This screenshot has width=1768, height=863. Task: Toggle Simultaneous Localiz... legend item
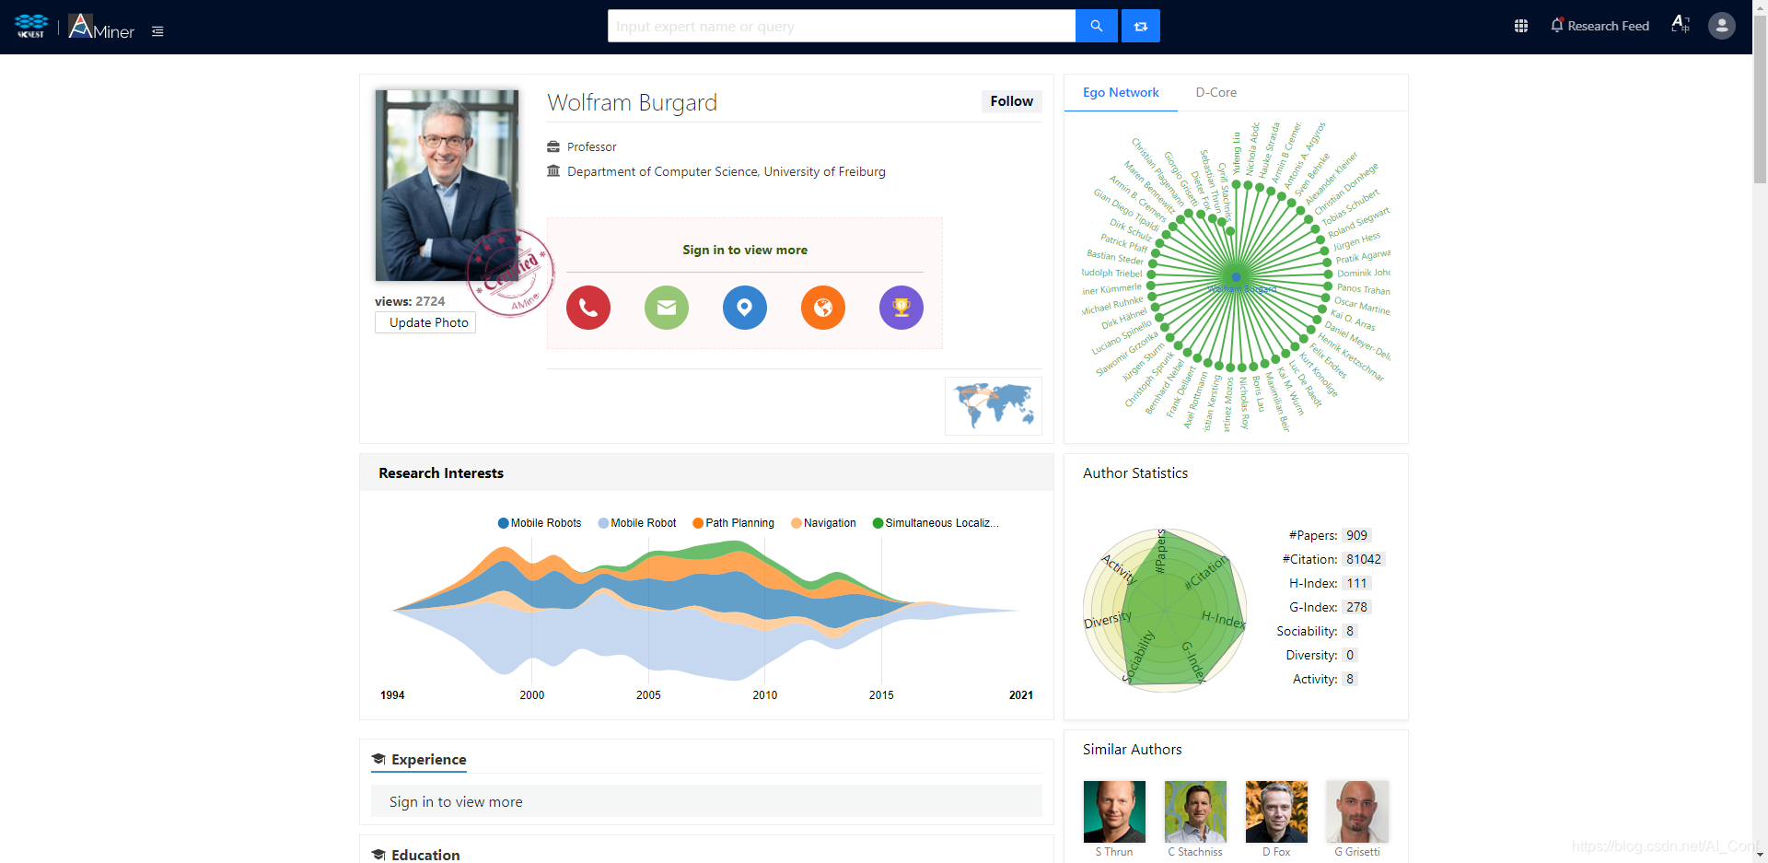(936, 523)
